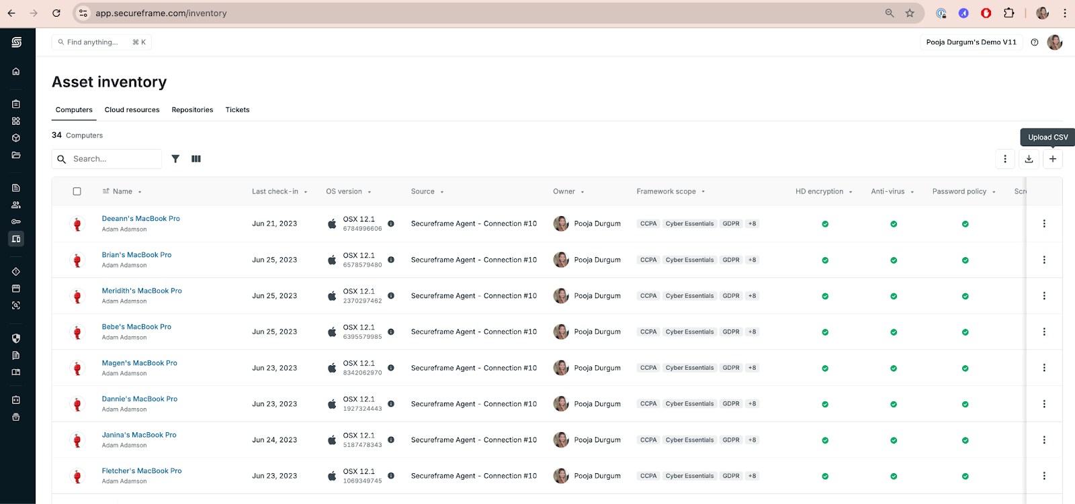
Task: Open the scan/face-frame icon in the sidebar
Action: [x=16, y=305]
